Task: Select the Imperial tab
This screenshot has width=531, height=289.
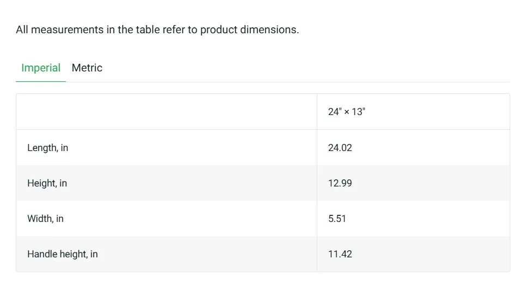Action: click(x=41, y=68)
